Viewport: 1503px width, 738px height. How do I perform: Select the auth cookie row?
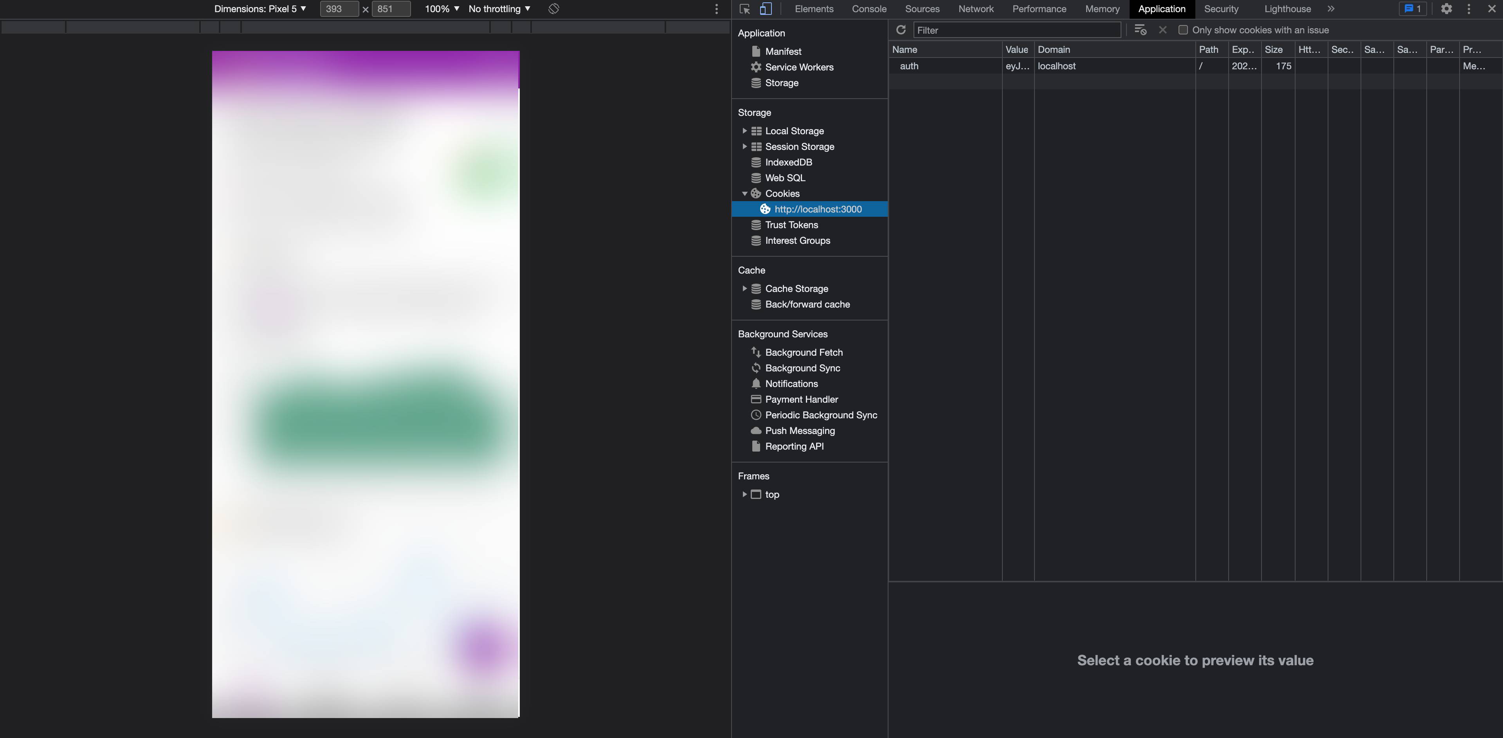(1195, 66)
